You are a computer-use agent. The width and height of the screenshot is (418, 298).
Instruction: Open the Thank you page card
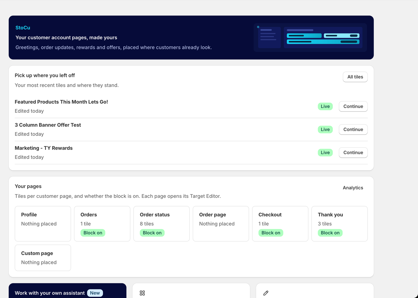pyautogui.click(x=339, y=224)
